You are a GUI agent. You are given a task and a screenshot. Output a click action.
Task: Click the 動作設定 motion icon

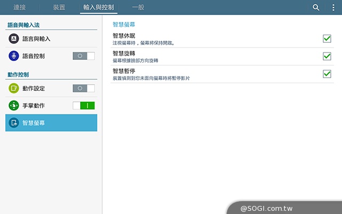[x=14, y=88]
